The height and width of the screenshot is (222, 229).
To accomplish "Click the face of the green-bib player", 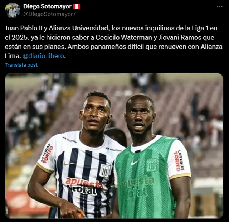I will pyautogui.click(x=139, y=116).
